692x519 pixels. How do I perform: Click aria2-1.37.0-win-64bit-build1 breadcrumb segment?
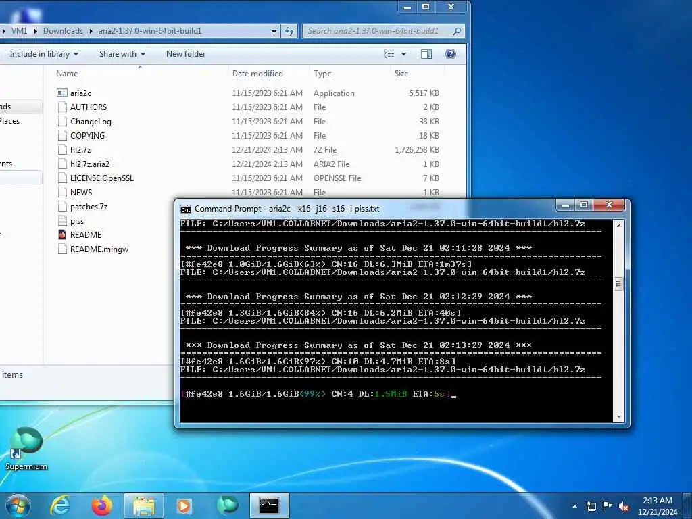[150, 31]
